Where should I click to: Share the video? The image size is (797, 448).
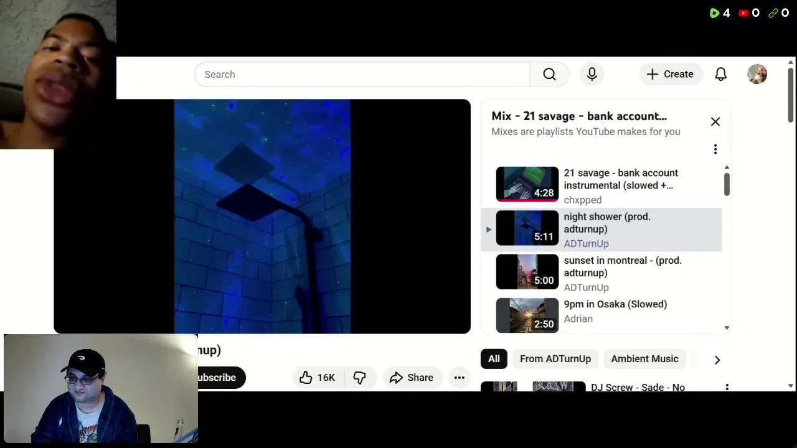coord(412,378)
